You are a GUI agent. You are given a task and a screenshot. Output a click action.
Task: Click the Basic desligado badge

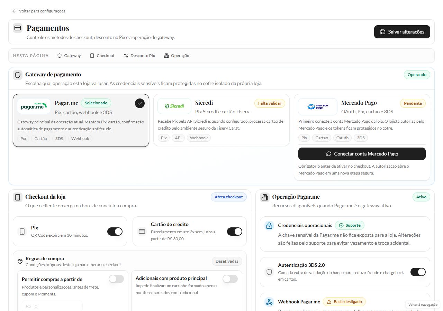344,302
